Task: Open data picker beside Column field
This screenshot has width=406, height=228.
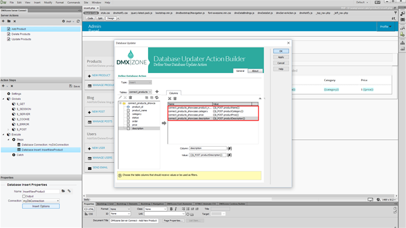Action: [x=229, y=148]
